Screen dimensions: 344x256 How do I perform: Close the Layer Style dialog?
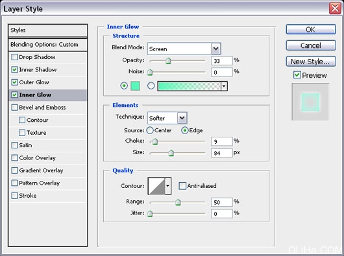pyautogui.click(x=335, y=8)
